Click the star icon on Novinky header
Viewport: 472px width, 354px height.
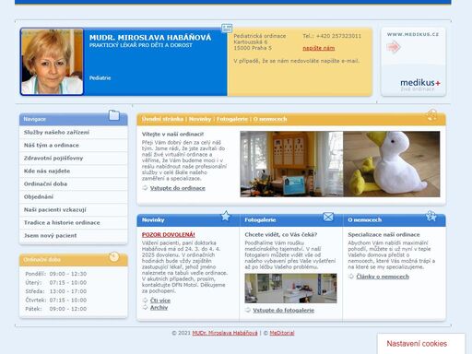(x=226, y=216)
